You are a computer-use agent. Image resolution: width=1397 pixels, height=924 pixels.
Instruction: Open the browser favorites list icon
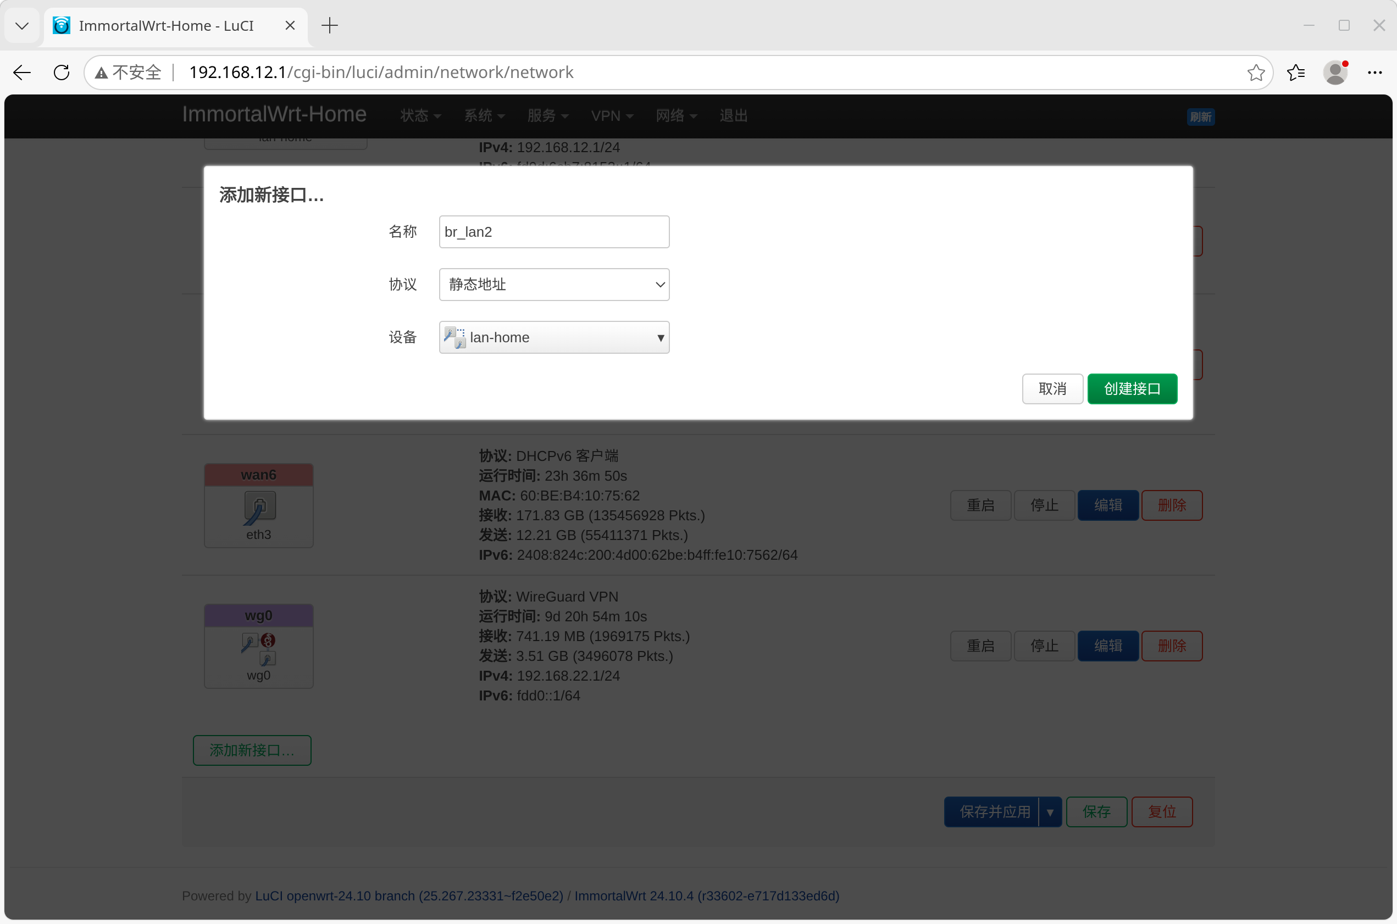pos(1296,73)
